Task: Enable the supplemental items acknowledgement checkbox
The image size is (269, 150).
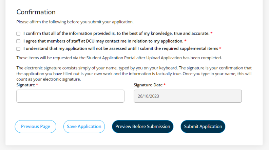Action: 18,48
